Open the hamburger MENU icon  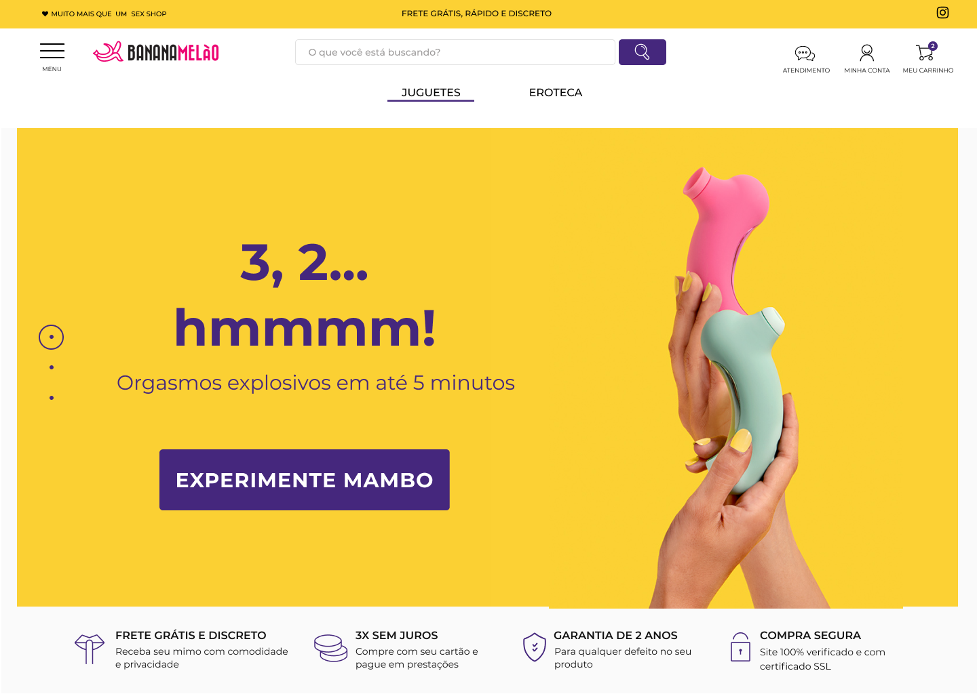click(x=52, y=52)
